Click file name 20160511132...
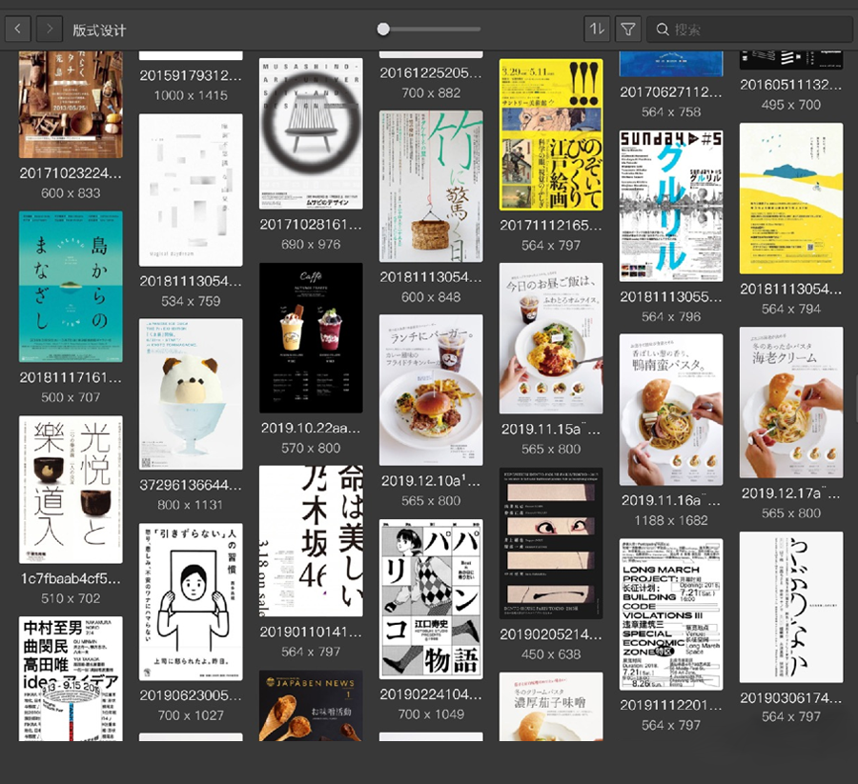Viewport: 858px width, 784px height. [x=791, y=85]
